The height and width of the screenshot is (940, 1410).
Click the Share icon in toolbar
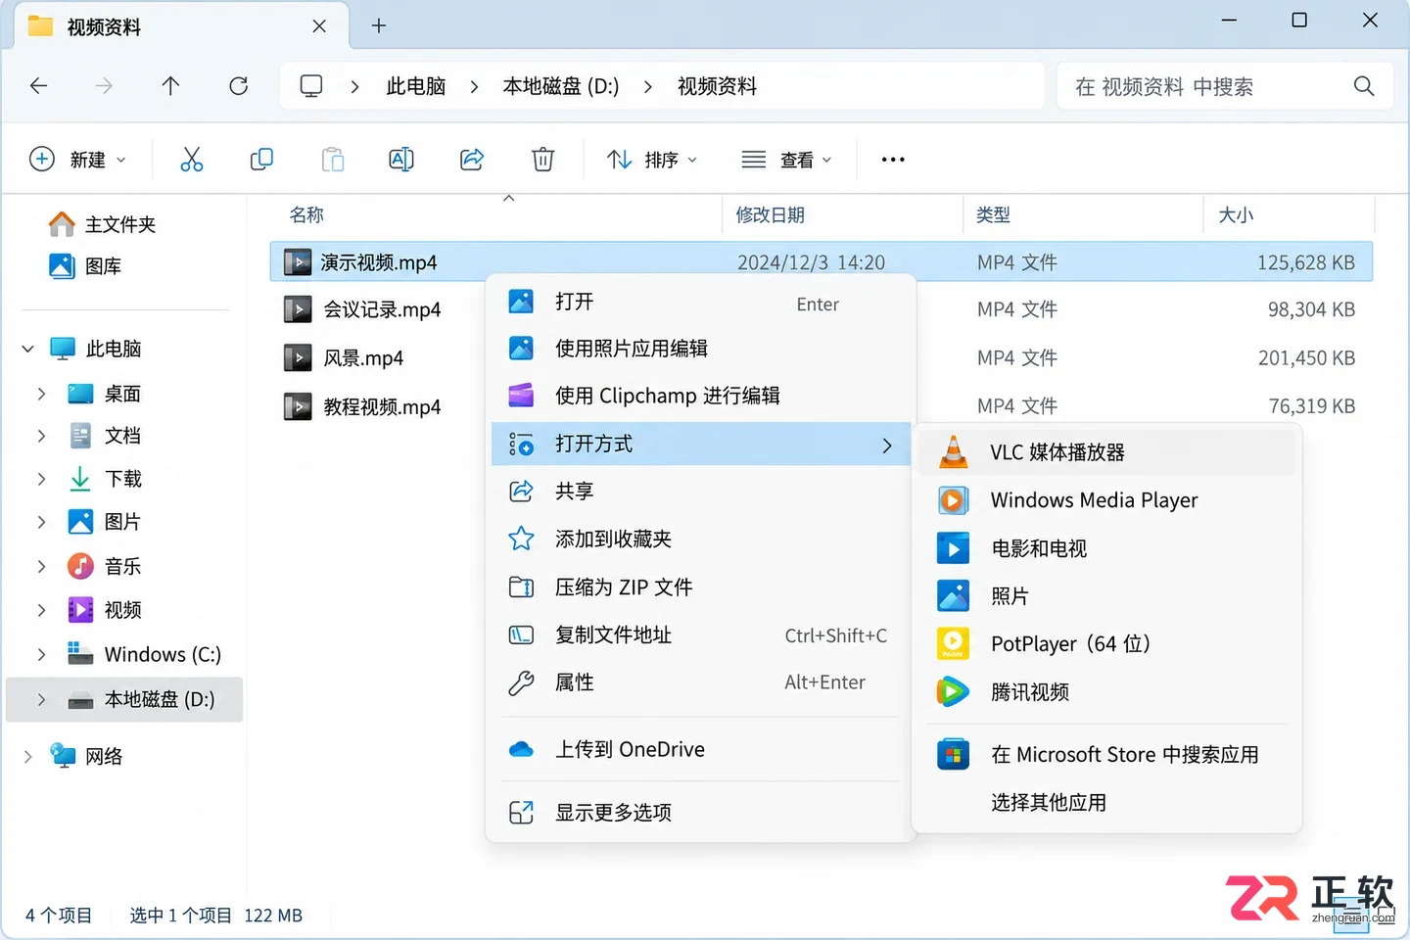[472, 160]
